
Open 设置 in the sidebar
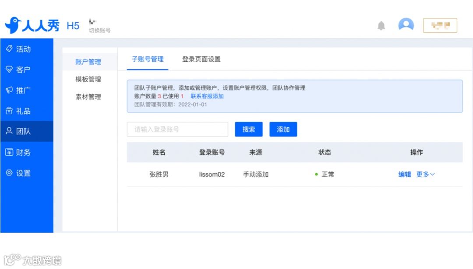point(27,173)
